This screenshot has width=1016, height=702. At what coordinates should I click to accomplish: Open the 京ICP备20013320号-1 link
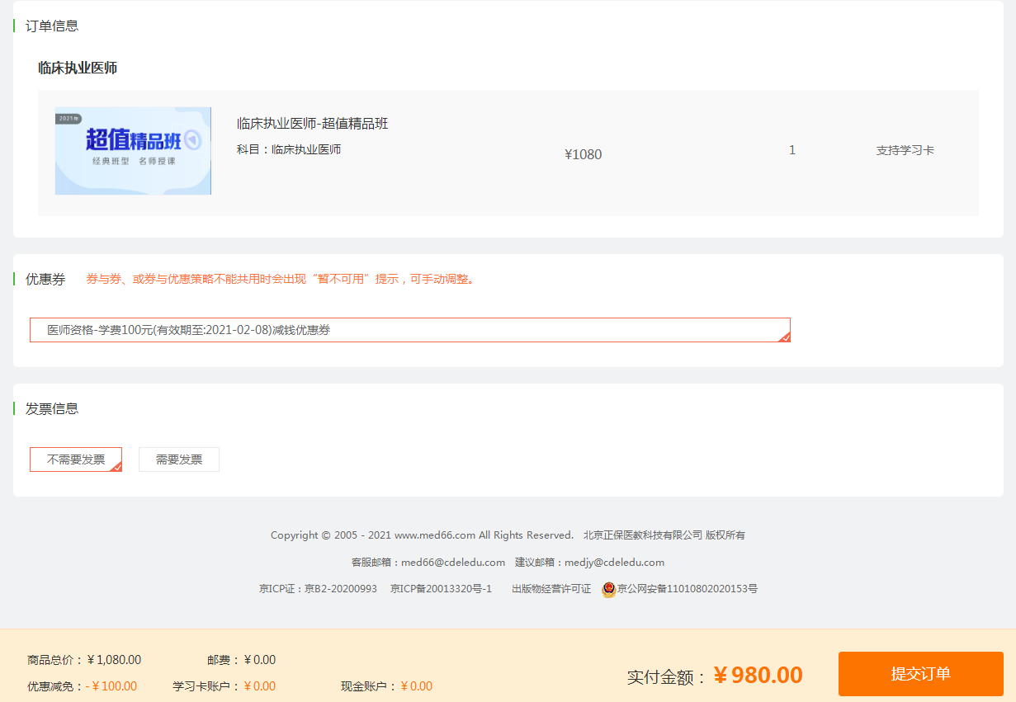point(441,589)
